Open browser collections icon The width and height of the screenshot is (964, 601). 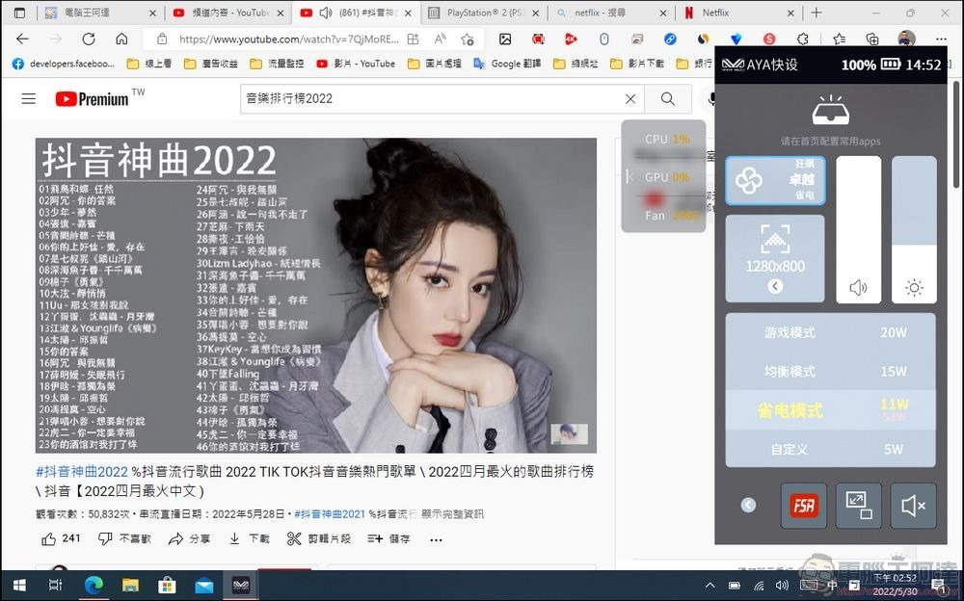[871, 39]
